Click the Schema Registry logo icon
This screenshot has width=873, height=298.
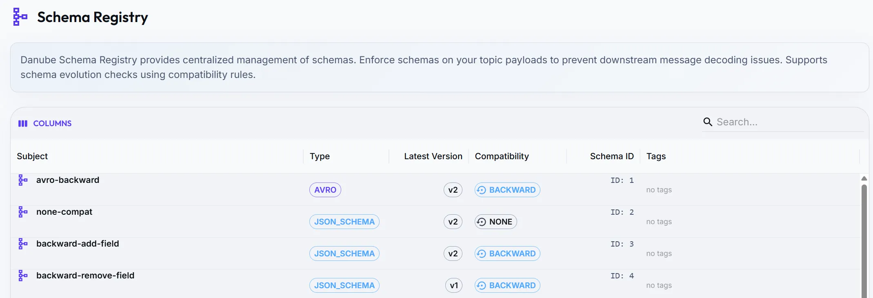click(x=20, y=17)
